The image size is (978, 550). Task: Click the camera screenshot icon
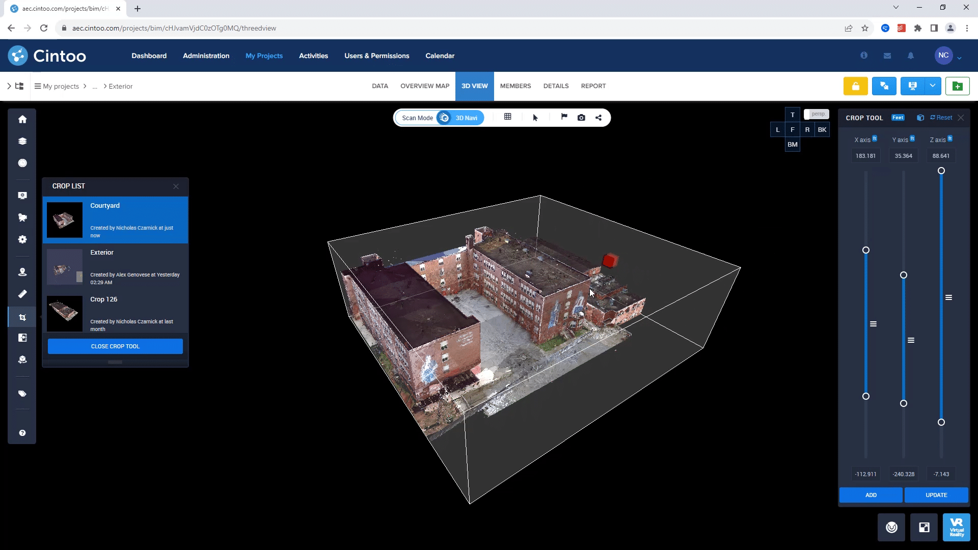(x=581, y=118)
